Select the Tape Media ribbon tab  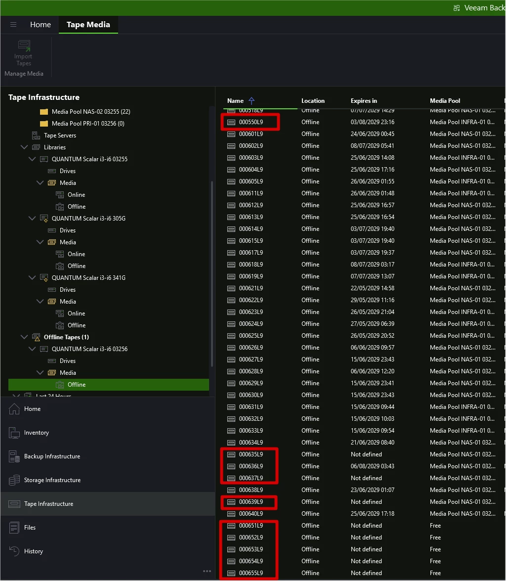[x=88, y=25]
